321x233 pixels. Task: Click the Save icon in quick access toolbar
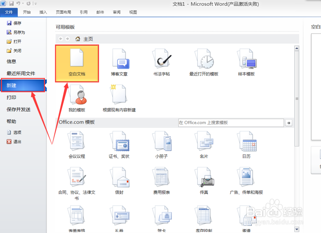11,4
